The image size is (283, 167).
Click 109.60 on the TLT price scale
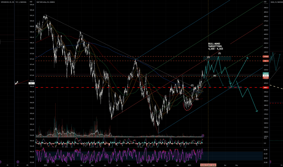[32, 5]
